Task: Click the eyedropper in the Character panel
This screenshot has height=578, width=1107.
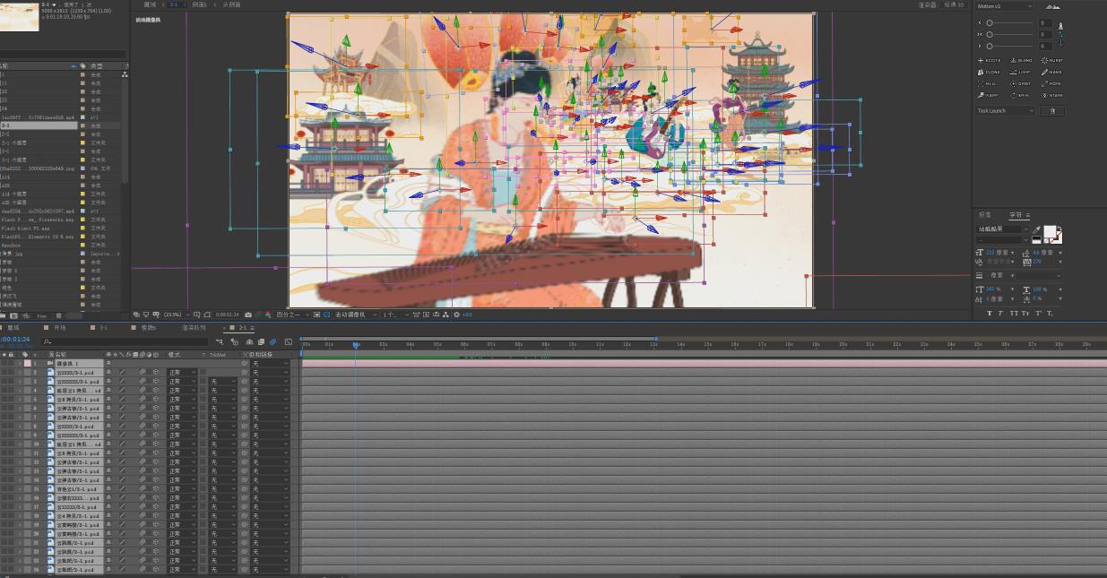Action: 1037,229
